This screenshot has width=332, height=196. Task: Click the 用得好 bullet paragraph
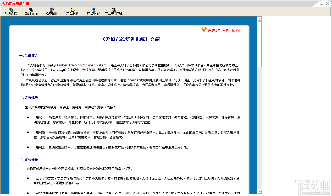coord(137,135)
